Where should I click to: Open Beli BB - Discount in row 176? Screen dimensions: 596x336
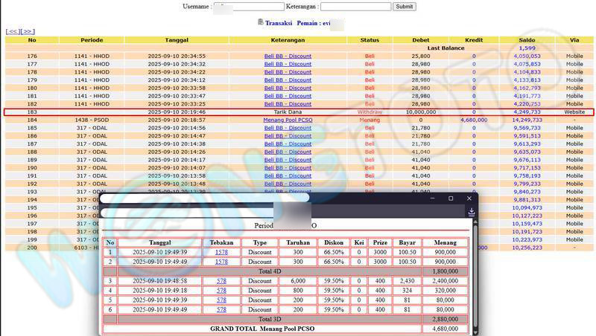pyautogui.click(x=288, y=56)
